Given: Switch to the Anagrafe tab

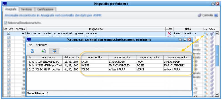Looking at the screenshot, I should [x=11, y=9].
